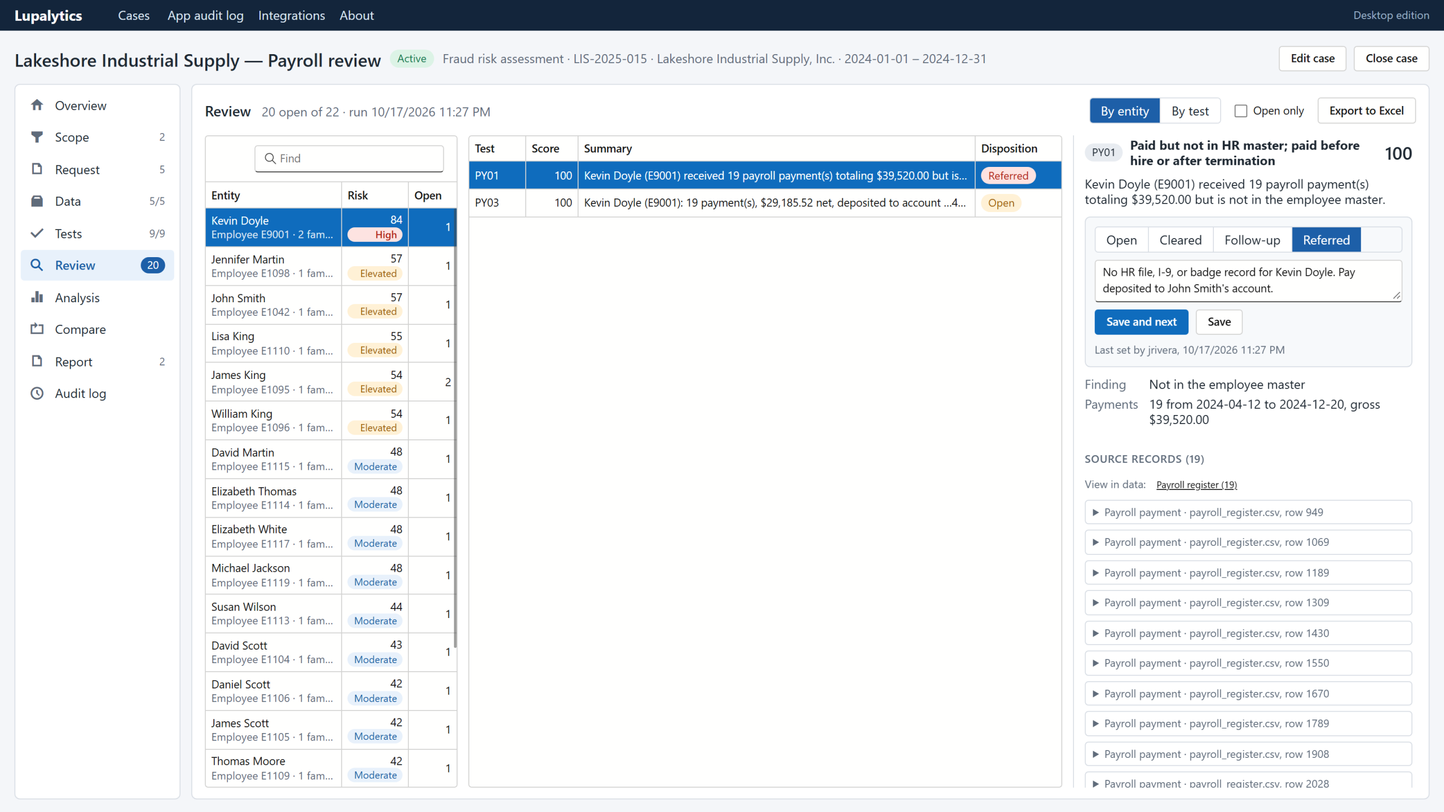The width and height of the screenshot is (1444, 812).
Task: Click the Save button beside Save and next
Action: pyautogui.click(x=1219, y=322)
